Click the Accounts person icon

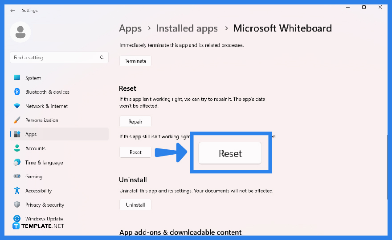[x=17, y=148]
